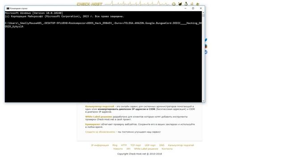Minimize the Command Prompt window
The image size is (286, 160).
(185, 8)
